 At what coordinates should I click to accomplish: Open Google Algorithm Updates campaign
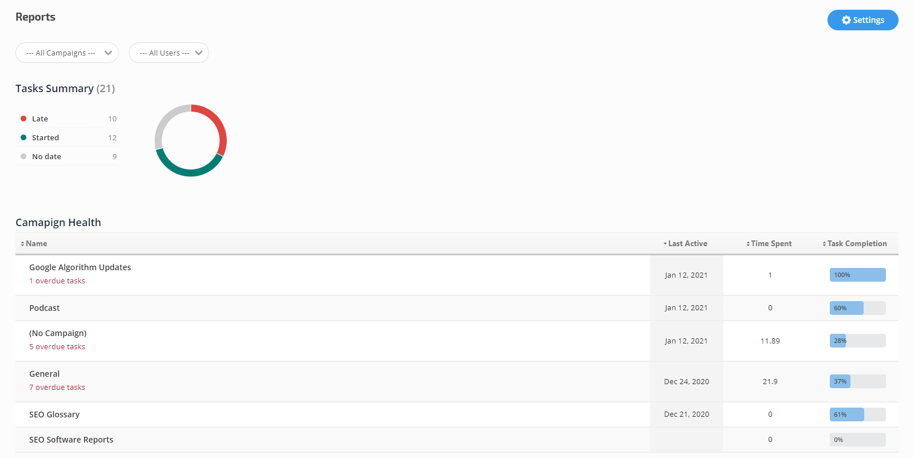click(x=80, y=267)
